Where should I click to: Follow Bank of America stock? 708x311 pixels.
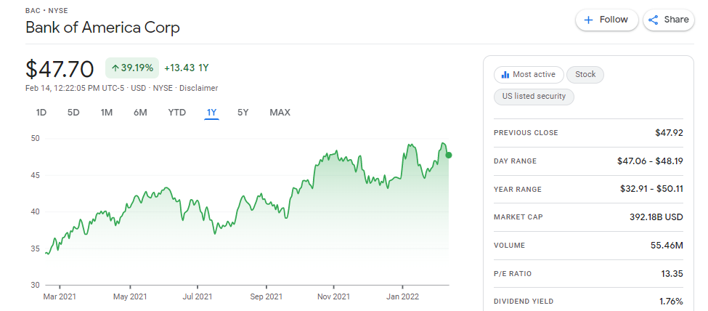click(x=606, y=20)
